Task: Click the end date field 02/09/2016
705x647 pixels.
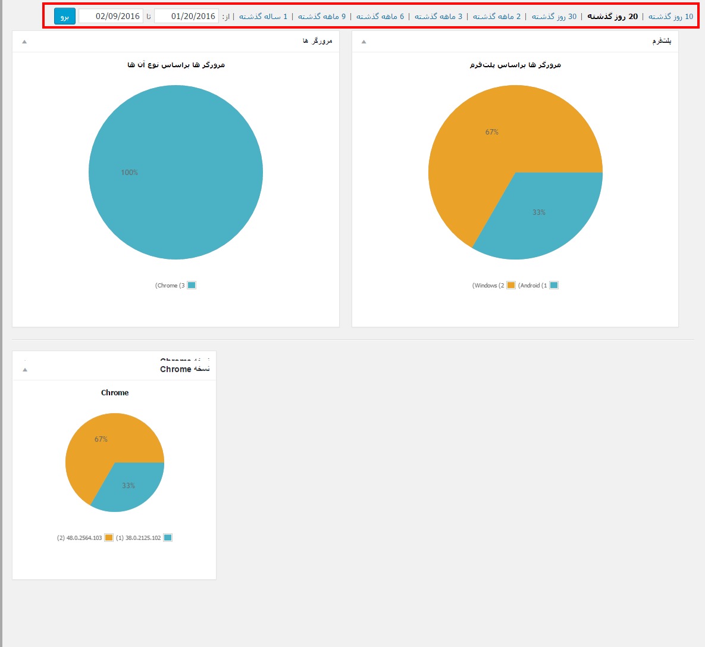Action: (111, 16)
